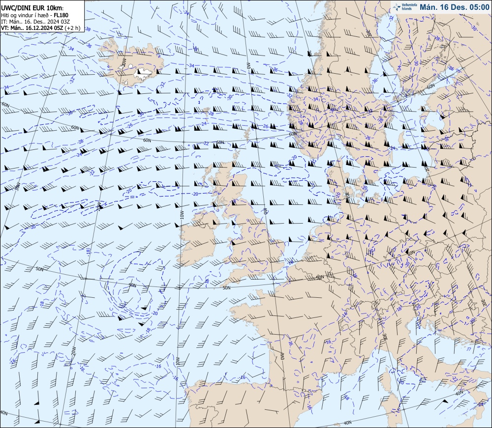This screenshot has width=492, height=428.
Task: Click the -38 isotherm label northwest of Iceland
Action: [x=88, y=30]
